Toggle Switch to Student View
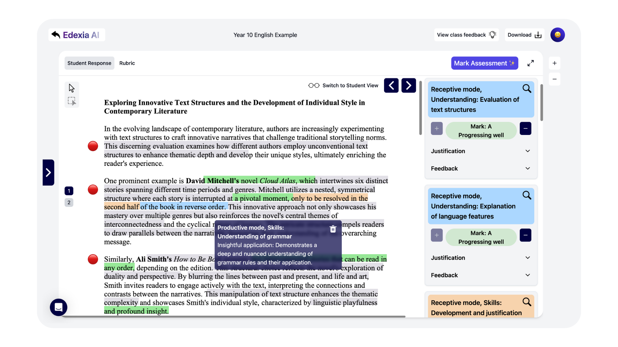The height and width of the screenshot is (347, 618). [313, 85]
